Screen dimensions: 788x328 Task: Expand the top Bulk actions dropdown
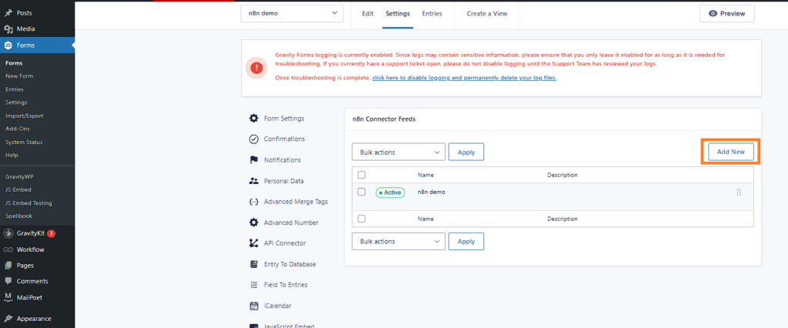tap(398, 152)
